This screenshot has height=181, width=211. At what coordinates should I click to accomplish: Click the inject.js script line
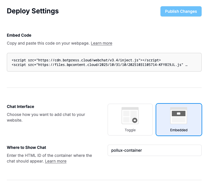point(86,60)
